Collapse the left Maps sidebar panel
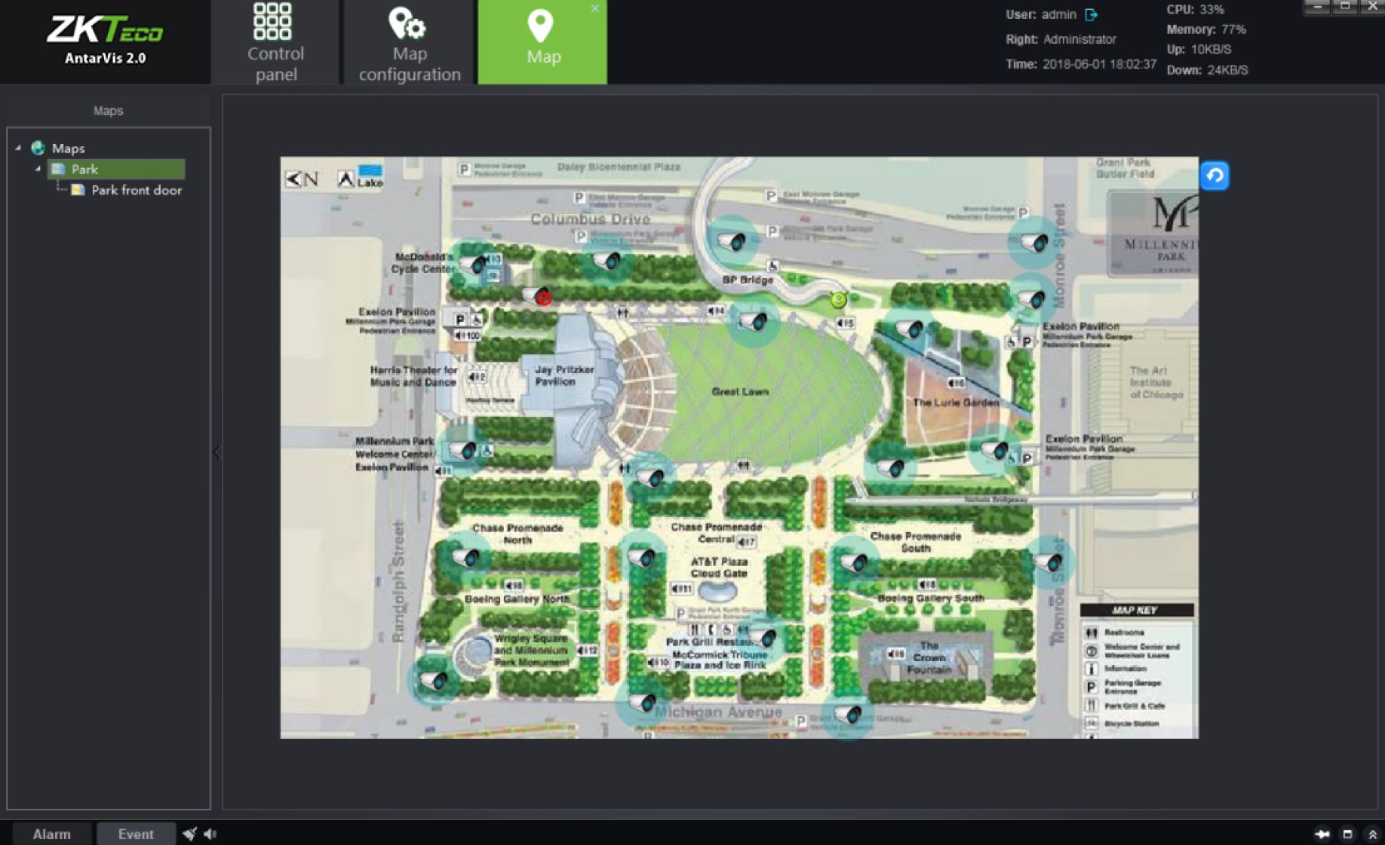Viewport: 1385px width, 845px height. [x=217, y=452]
